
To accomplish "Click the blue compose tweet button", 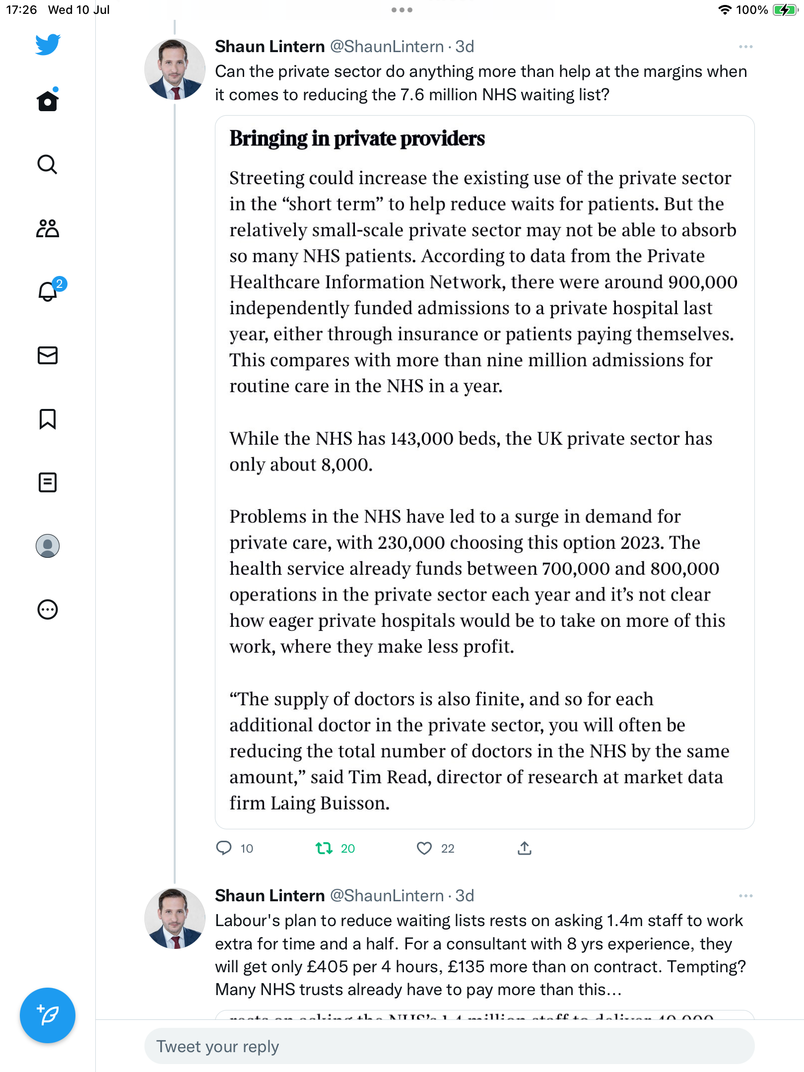I will 48,1015.
